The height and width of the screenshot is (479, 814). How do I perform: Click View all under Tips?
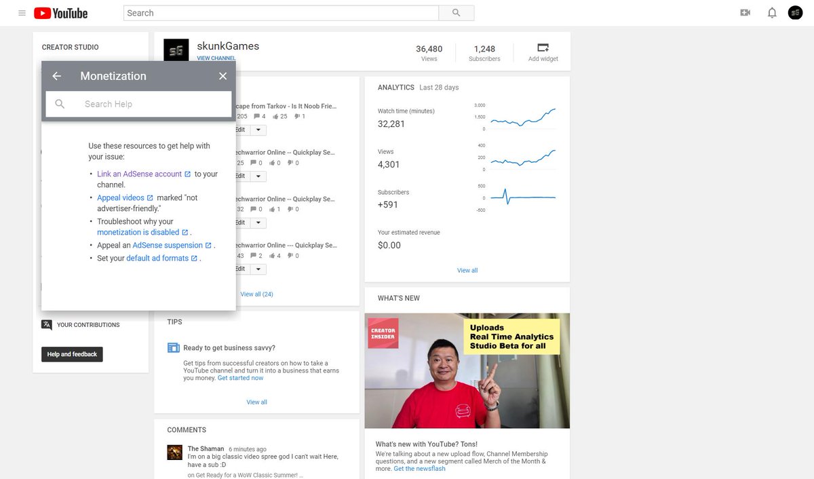click(256, 402)
